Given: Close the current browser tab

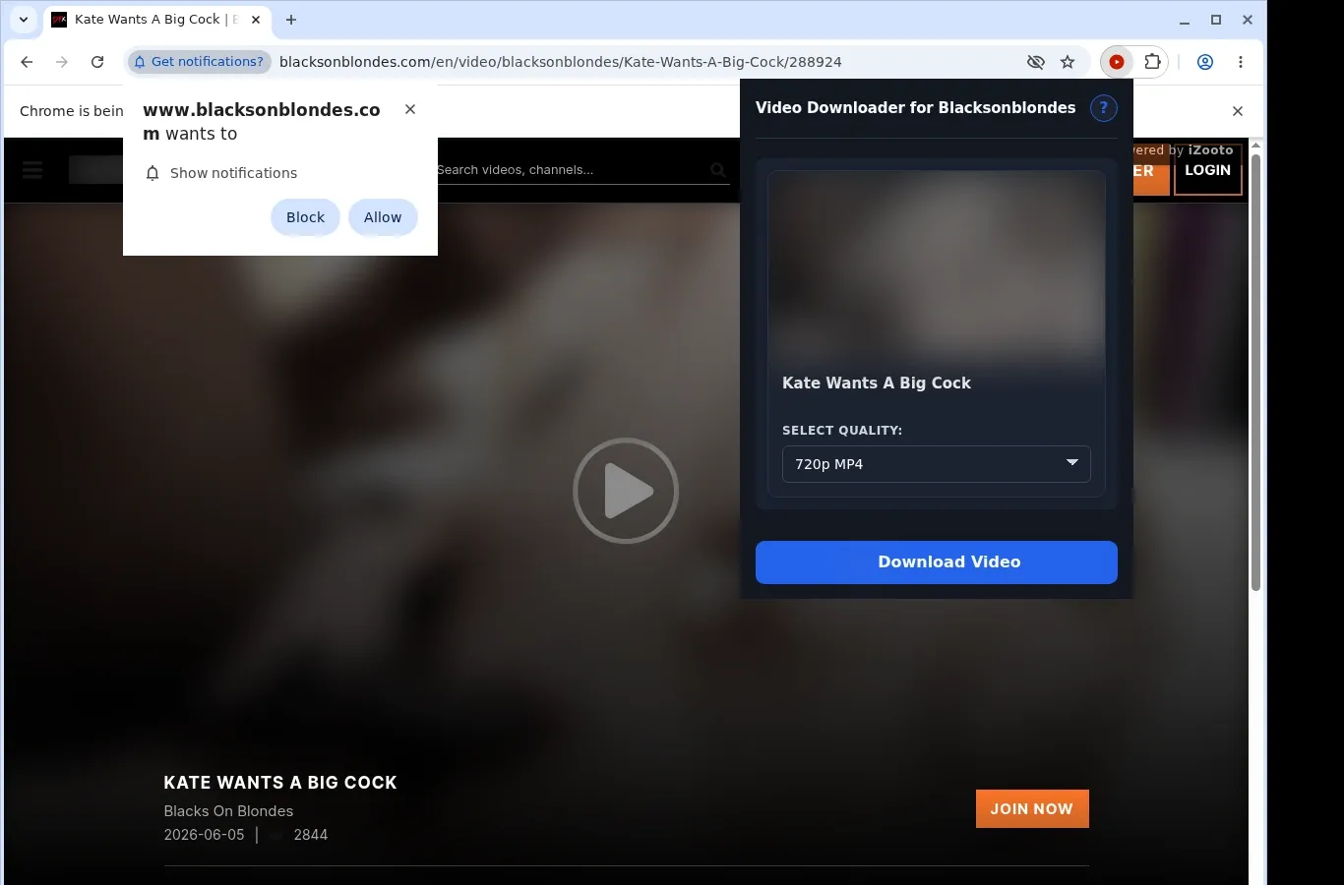Looking at the screenshot, I should (256, 20).
